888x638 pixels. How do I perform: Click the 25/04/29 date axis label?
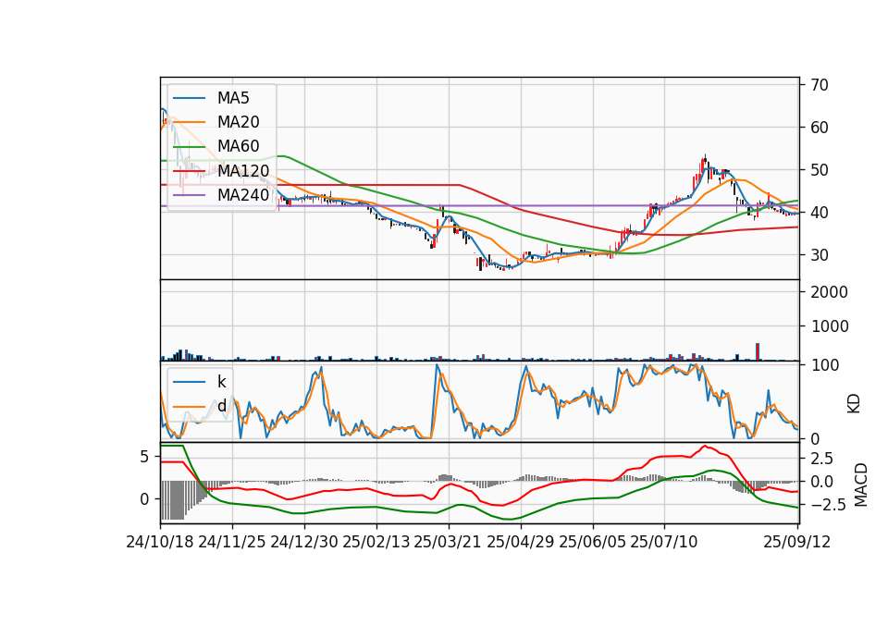tap(521, 542)
